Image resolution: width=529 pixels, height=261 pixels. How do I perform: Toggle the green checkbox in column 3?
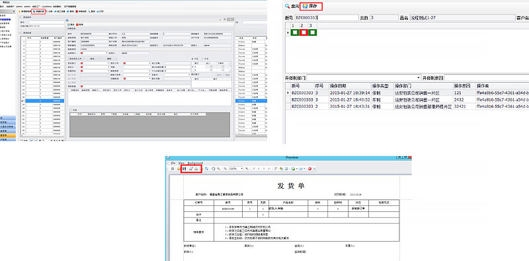[x=312, y=32]
